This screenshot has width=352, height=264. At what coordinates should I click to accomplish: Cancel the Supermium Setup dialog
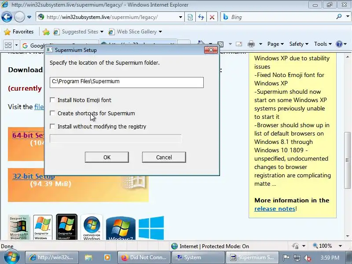164,157
